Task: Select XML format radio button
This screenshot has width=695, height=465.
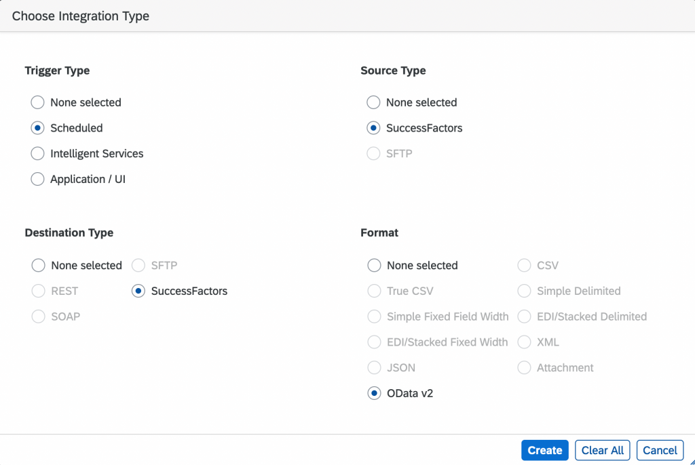Action: coord(525,342)
